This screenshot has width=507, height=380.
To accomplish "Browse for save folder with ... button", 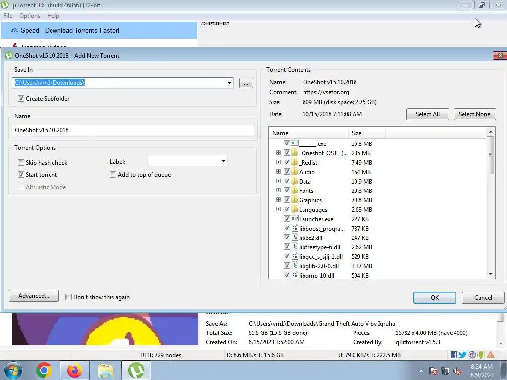I will pyautogui.click(x=246, y=83).
